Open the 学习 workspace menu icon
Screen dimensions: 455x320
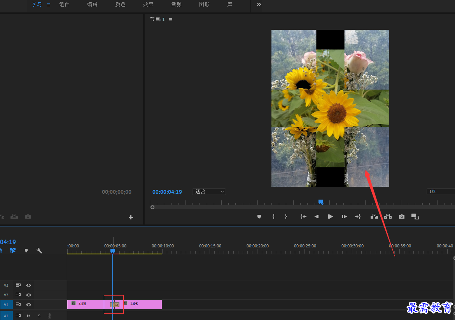49,5
